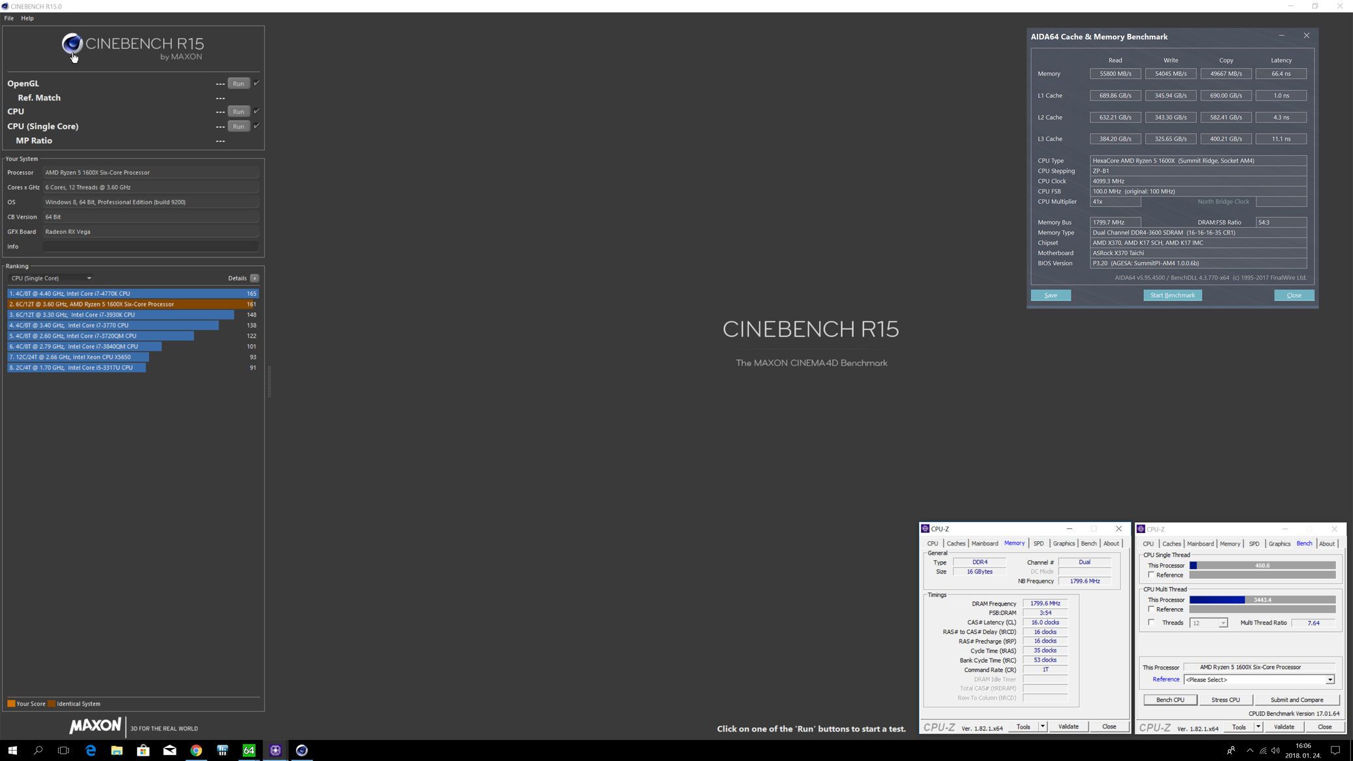Switch to SPD tab in CPU-Z Memory window
The height and width of the screenshot is (761, 1353).
pos(1038,543)
